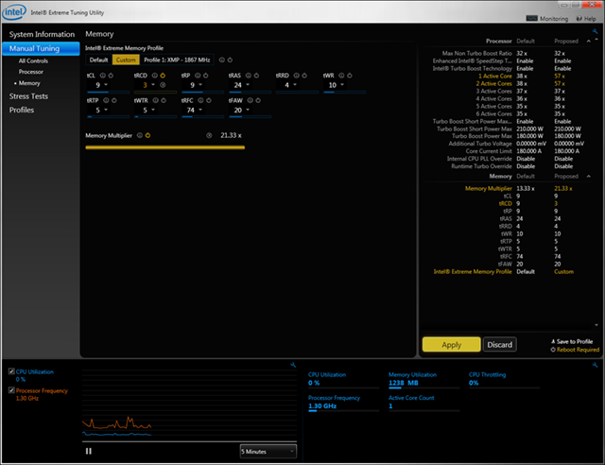This screenshot has height=465, width=605.
Task: Select Manual Tuning in the sidebar
Action: coord(41,48)
